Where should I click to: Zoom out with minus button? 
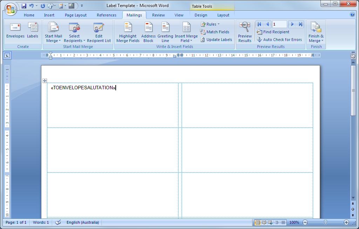[305, 222]
